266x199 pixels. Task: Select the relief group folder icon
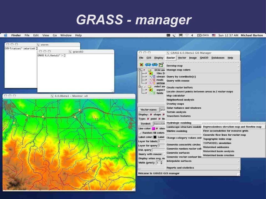(x=150, y=86)
